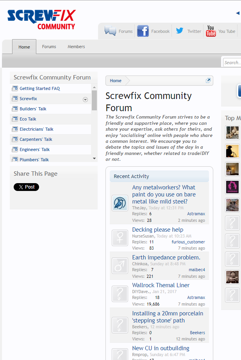Click the dark silhouette Top Members avatar
241x360 pixels.
[x=232, y=151]
